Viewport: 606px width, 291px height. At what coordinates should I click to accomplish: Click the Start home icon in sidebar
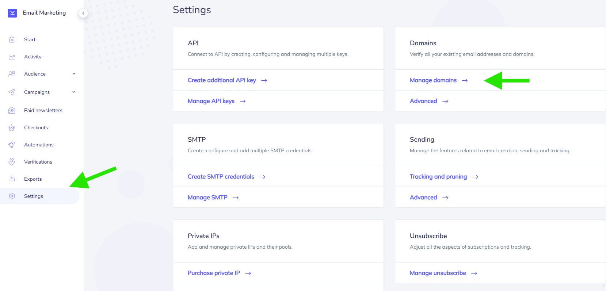point(12,39)
